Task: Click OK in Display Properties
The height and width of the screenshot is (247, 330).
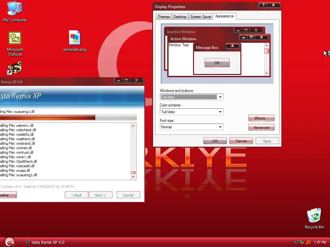Action: 215,141
